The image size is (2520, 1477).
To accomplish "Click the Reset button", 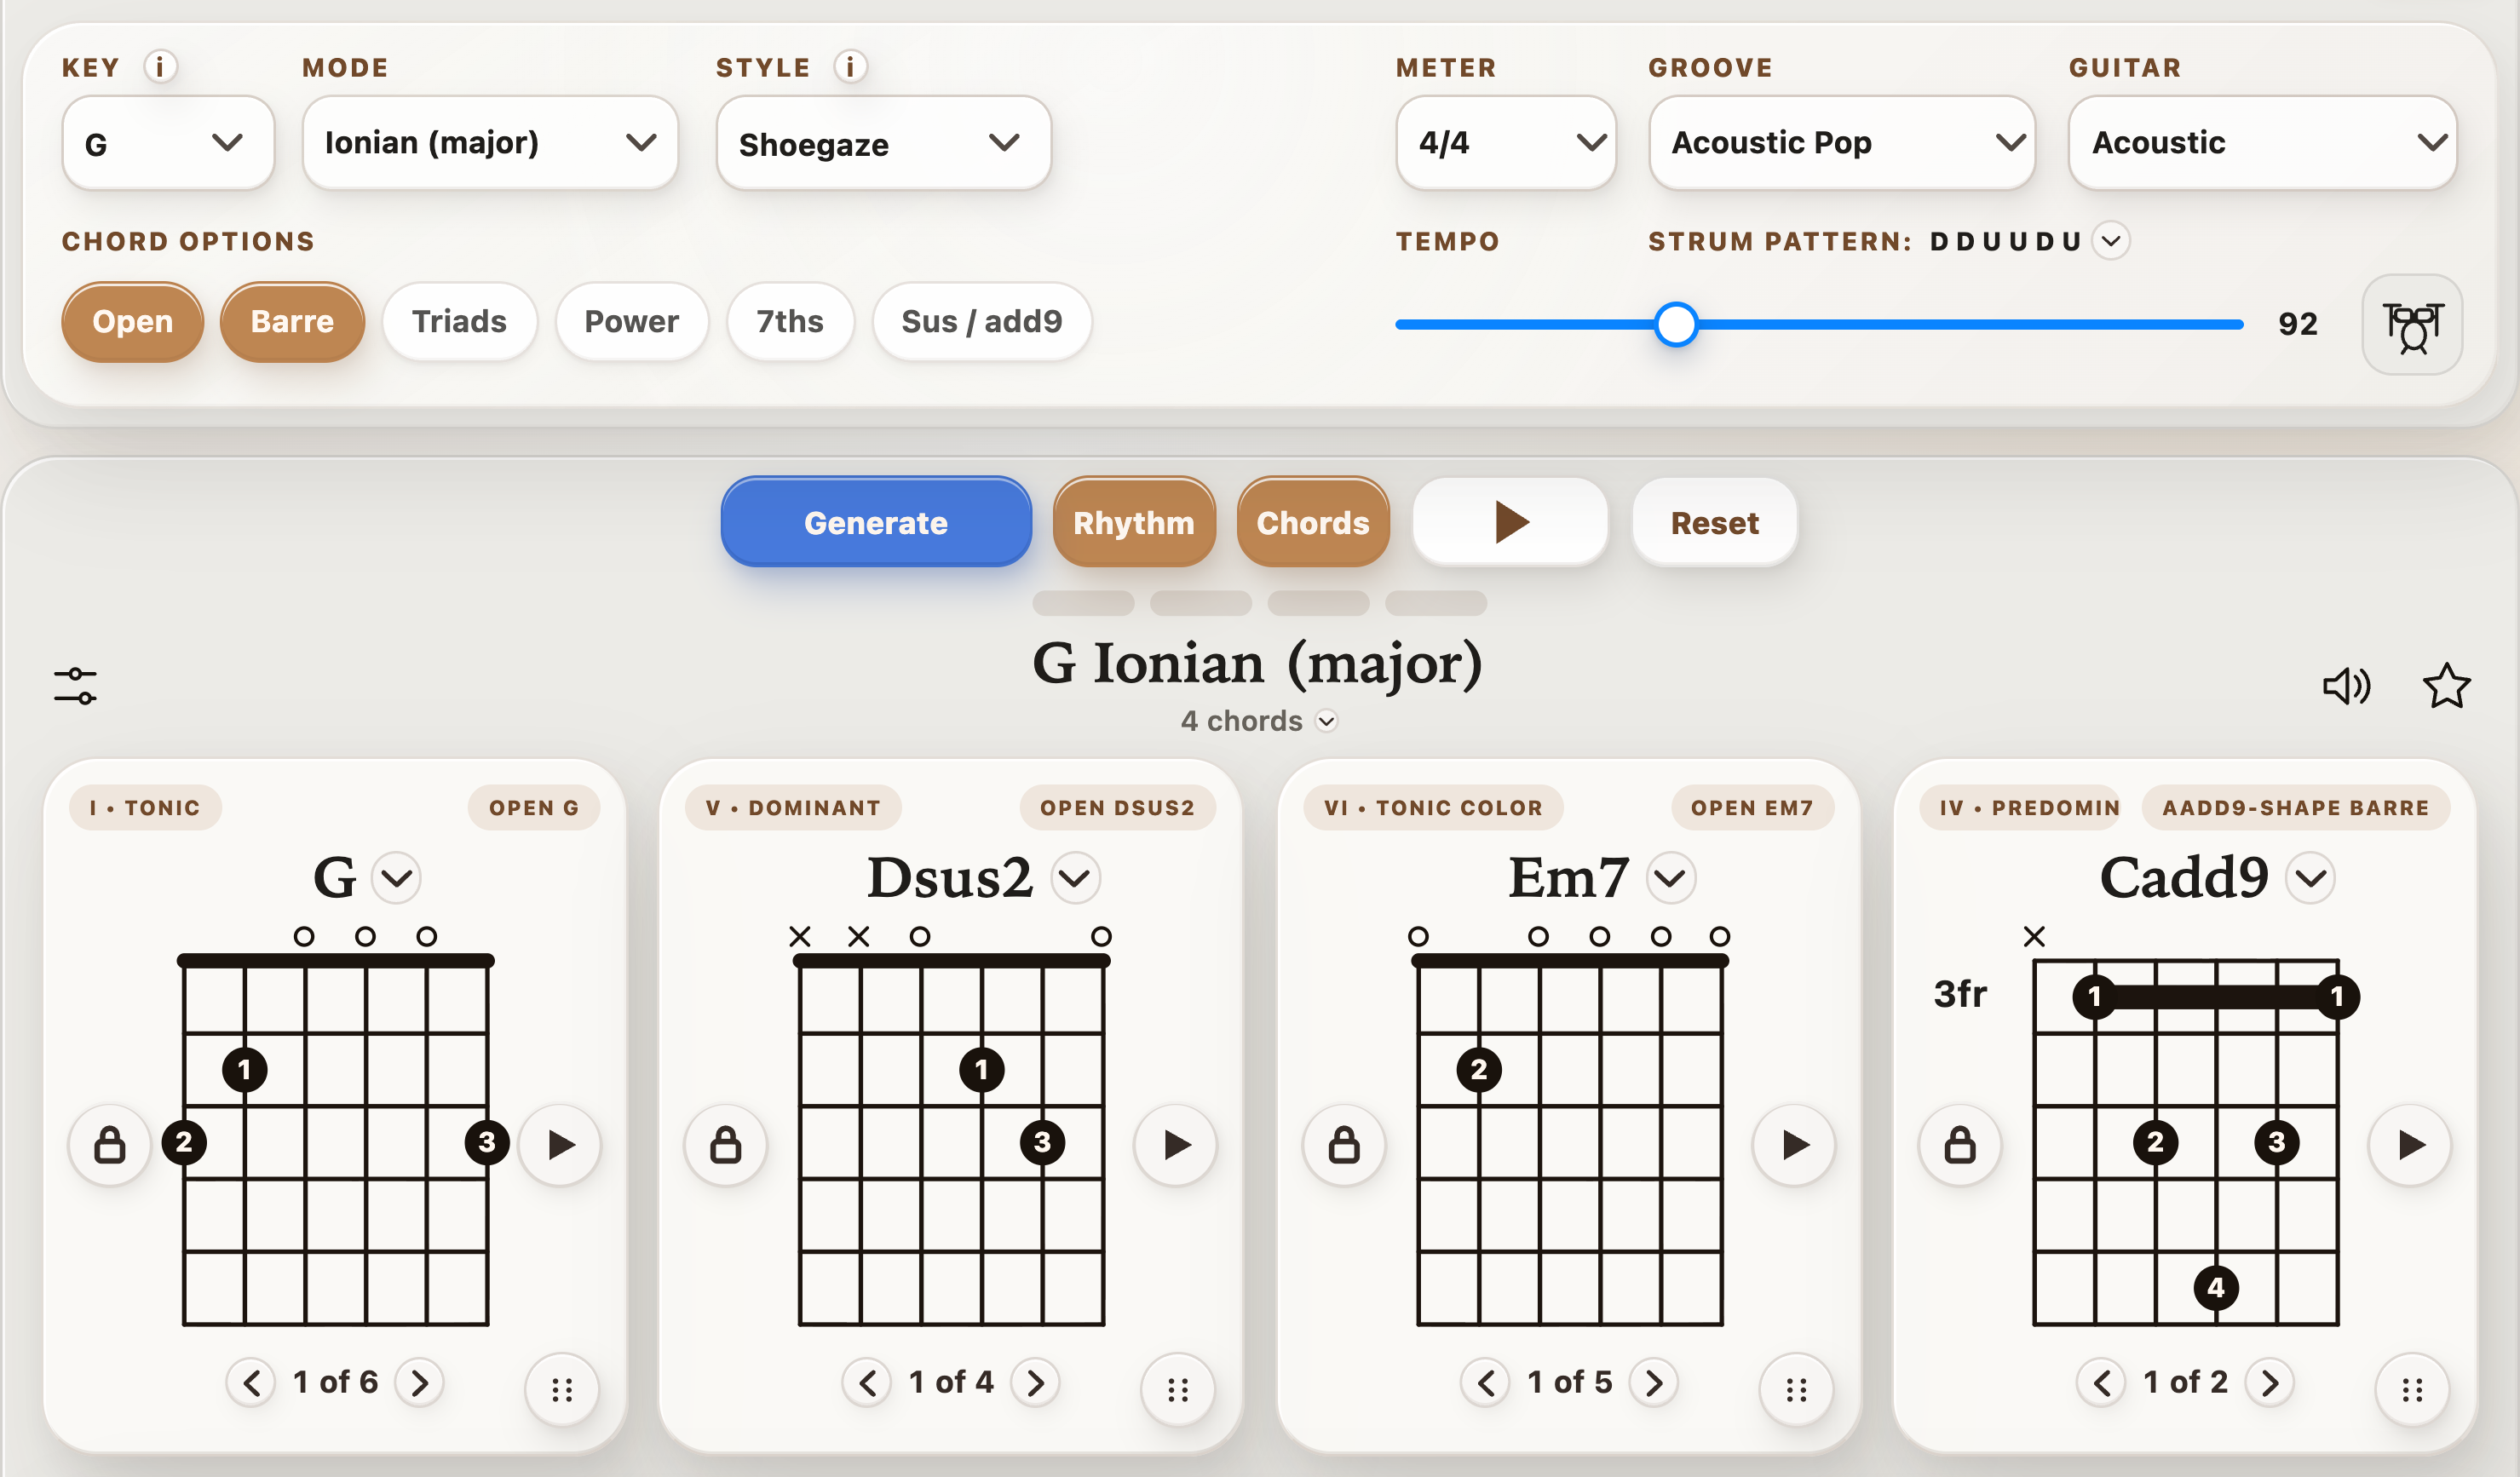I will click(1715, 522).
